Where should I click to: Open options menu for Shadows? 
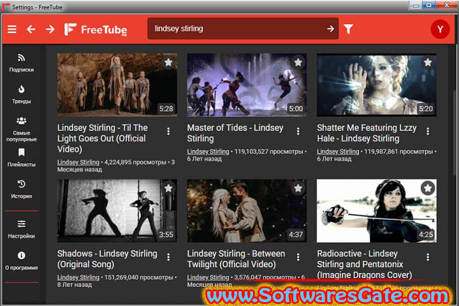[x=168, y=257]
